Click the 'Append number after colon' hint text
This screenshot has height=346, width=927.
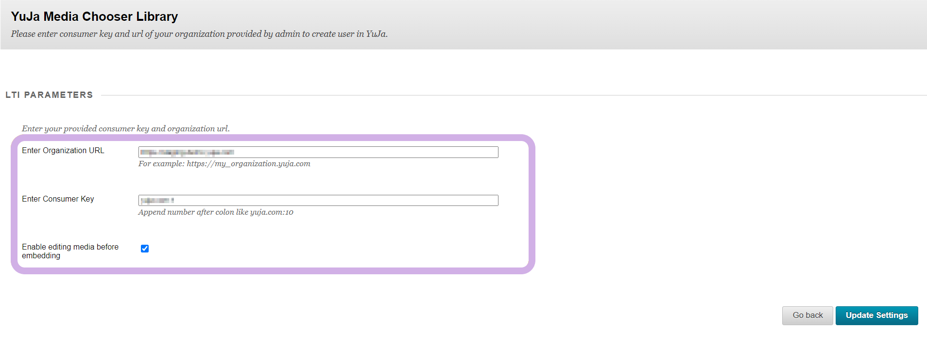216,212
